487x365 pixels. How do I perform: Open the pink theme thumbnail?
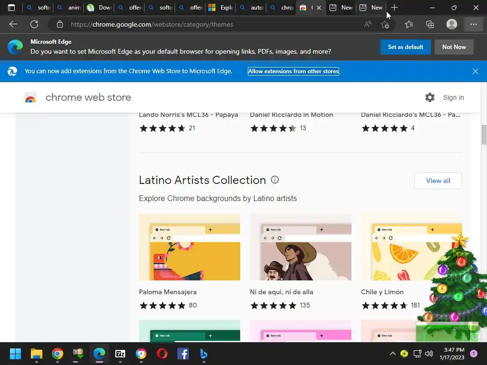point(301,331)
